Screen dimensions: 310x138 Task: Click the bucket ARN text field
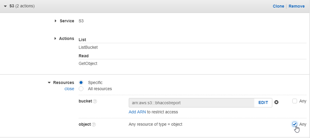point(191,103)
